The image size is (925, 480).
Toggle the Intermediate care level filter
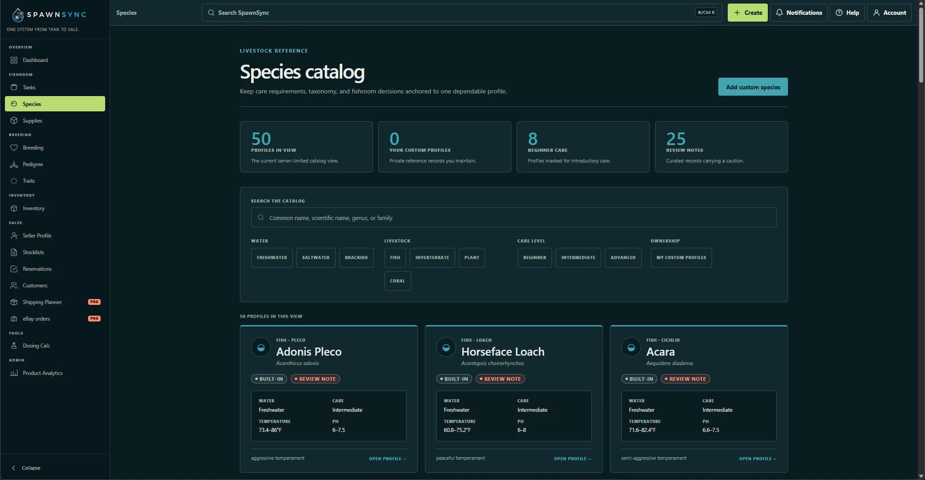[578, 258]
